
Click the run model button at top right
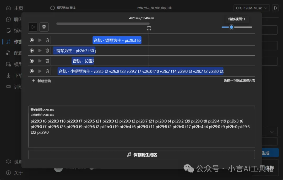tap(275, 8)
